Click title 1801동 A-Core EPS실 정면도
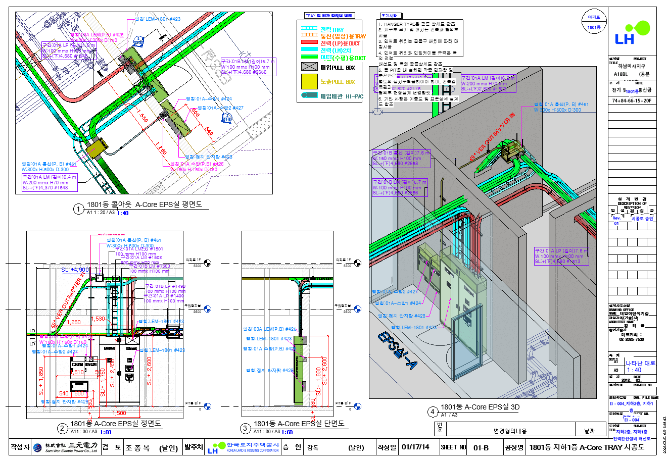 pos(116,424)
